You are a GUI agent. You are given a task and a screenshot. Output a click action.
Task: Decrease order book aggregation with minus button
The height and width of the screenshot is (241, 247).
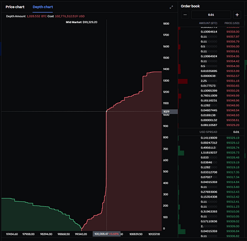coord(185,15)
